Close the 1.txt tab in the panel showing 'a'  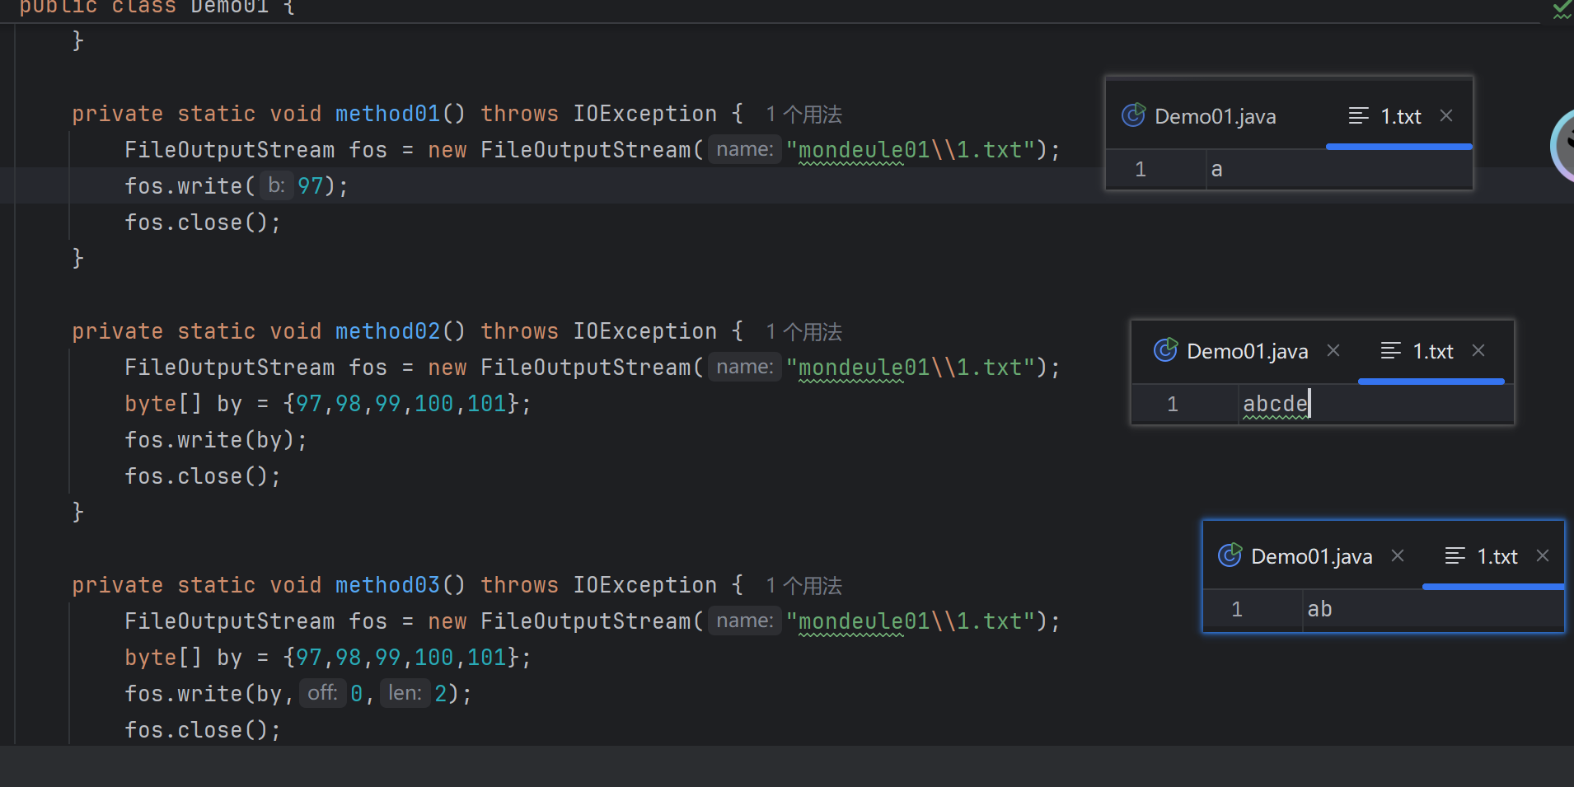(1446, 115)
